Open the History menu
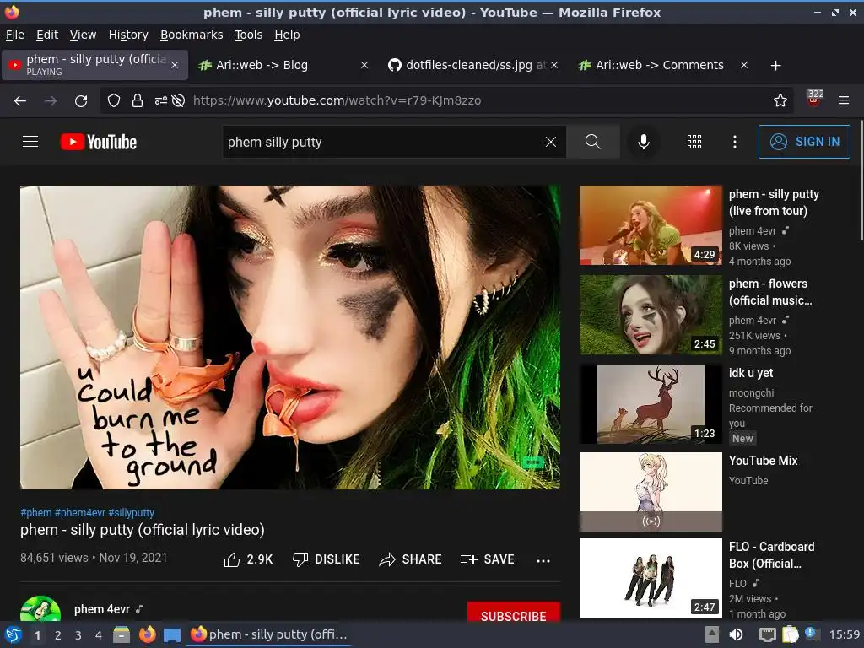Viewport: 864px width, 648px height. 128,35
